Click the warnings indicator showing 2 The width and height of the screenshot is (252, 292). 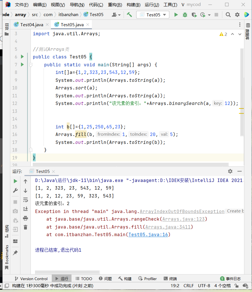click(223, 34)
